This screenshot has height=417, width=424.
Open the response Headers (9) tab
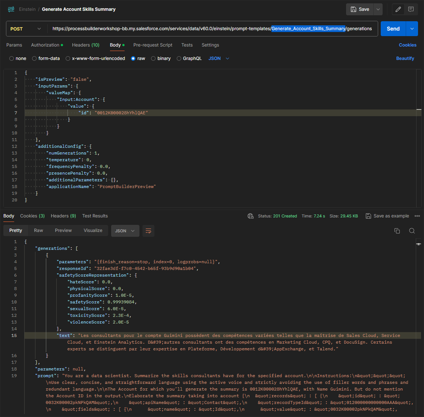click(63, 216)
